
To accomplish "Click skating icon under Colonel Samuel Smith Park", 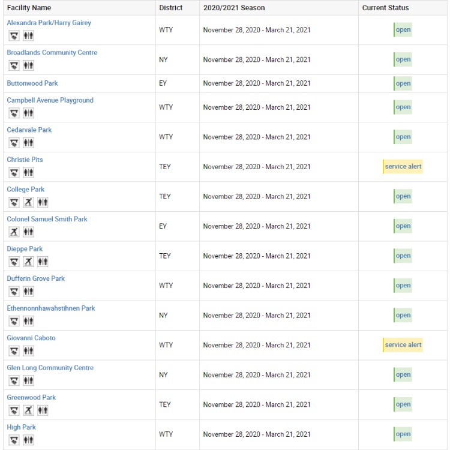I will 14,232.
